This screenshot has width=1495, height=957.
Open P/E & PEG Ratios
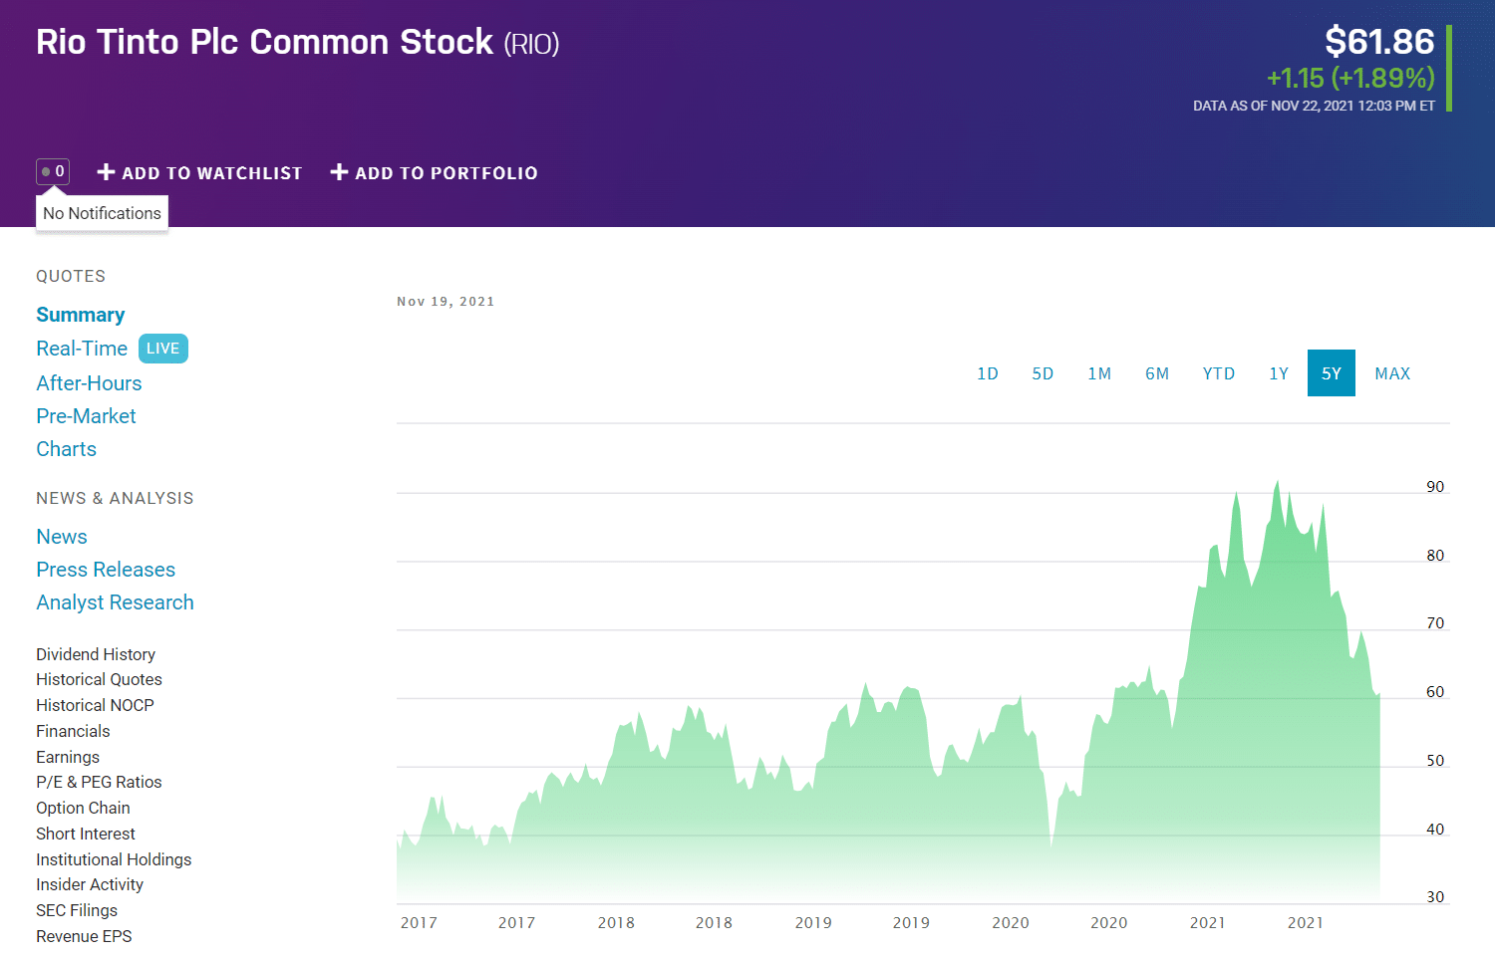[99, 782]
